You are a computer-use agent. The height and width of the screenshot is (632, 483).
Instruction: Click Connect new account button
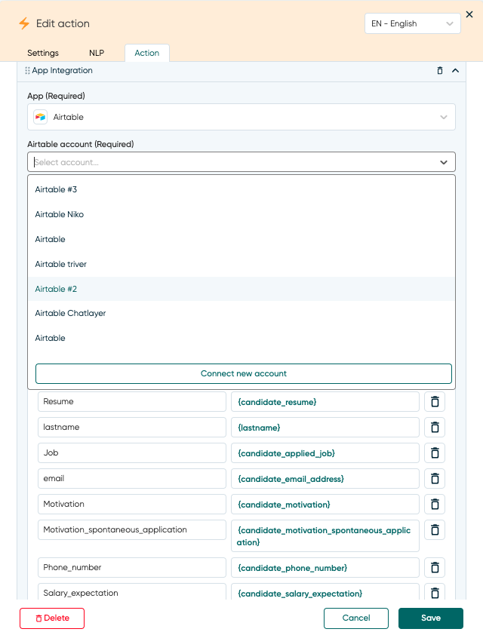point(243,374)
